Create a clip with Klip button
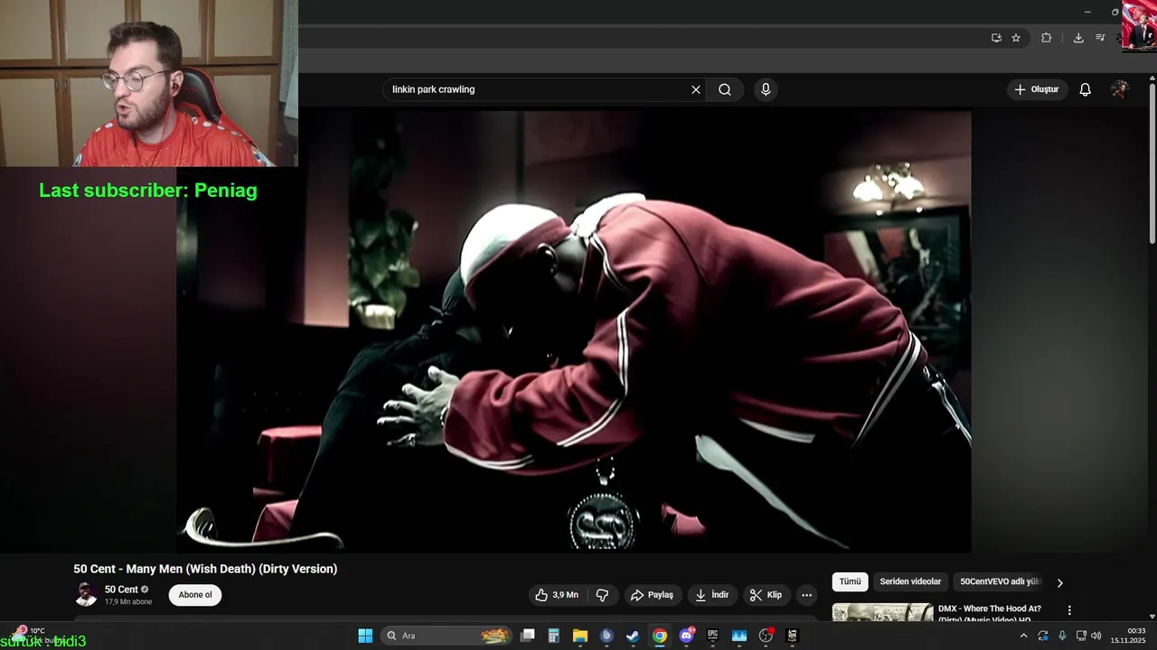This screenshot has height=650, width=1157. 766,595
